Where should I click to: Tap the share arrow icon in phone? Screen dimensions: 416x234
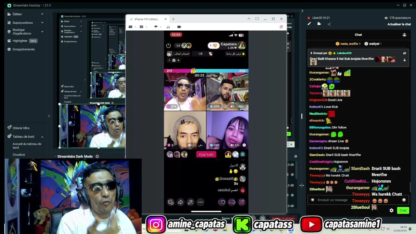coord(180,202)
